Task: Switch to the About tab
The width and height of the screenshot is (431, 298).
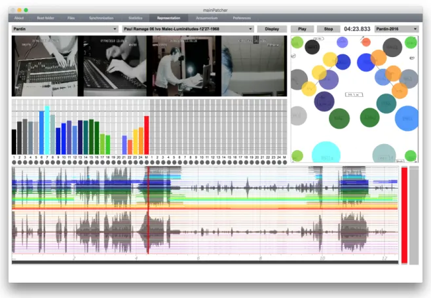Action: (19, 18)
